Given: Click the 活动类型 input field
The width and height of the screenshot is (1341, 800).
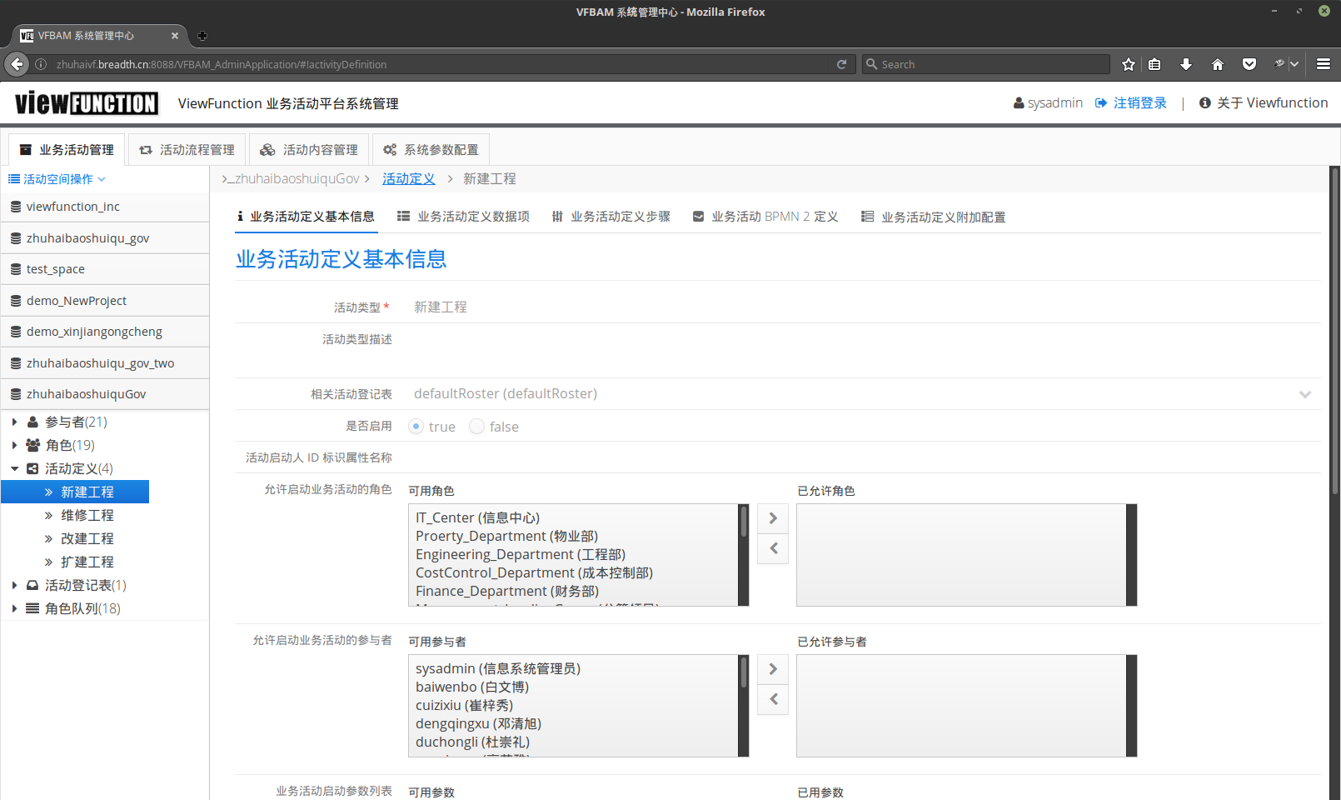Looking at the screenshot, I should pos(863,307).
